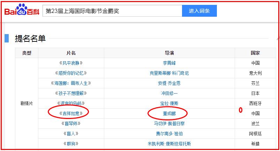The width and height of the screenshot is (280, 151).
Task: Select the 导演 column header
Action: click(169, 53)
